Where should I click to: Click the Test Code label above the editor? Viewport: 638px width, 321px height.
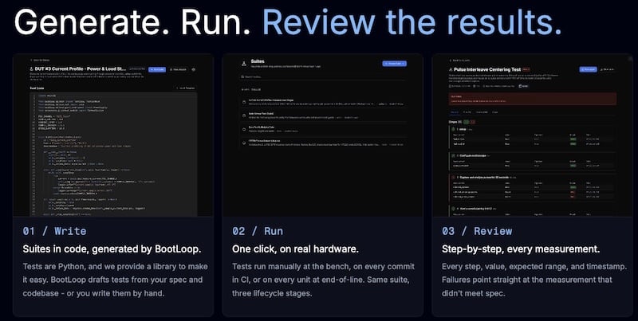[x=37, y=88]
